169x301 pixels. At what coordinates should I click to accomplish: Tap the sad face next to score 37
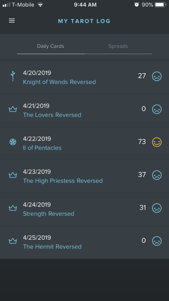(157, 175)
